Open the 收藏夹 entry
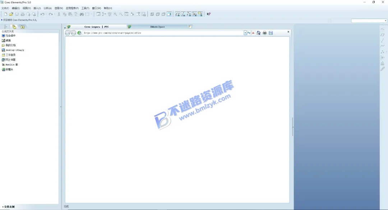The width and height of the screenshot is (388, 210). 8,70
